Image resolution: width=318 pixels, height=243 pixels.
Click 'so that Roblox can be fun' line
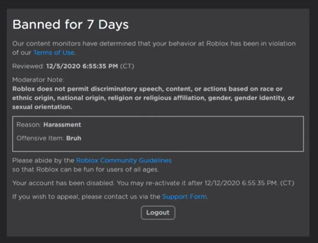pos(86,170)
